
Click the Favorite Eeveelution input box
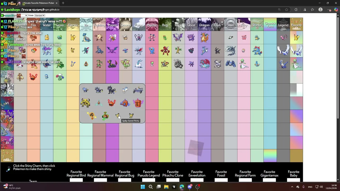[197, 180]
